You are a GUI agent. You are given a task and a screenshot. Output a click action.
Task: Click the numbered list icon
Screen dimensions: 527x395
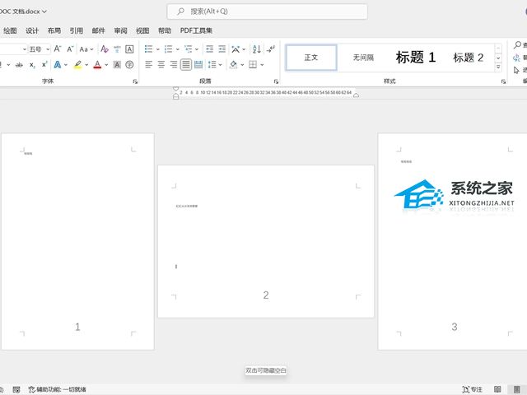click(x=169, y=49)
